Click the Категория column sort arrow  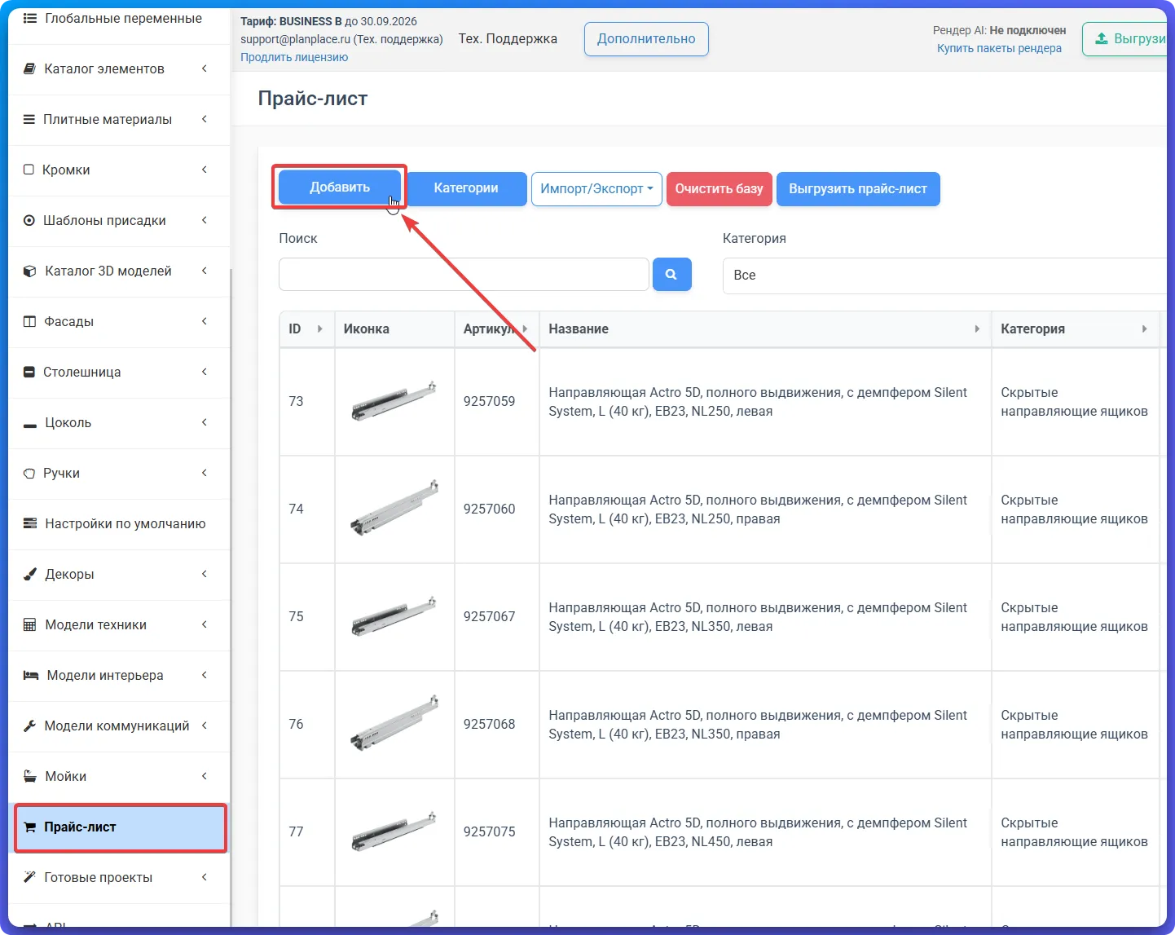click(1145, 329)
